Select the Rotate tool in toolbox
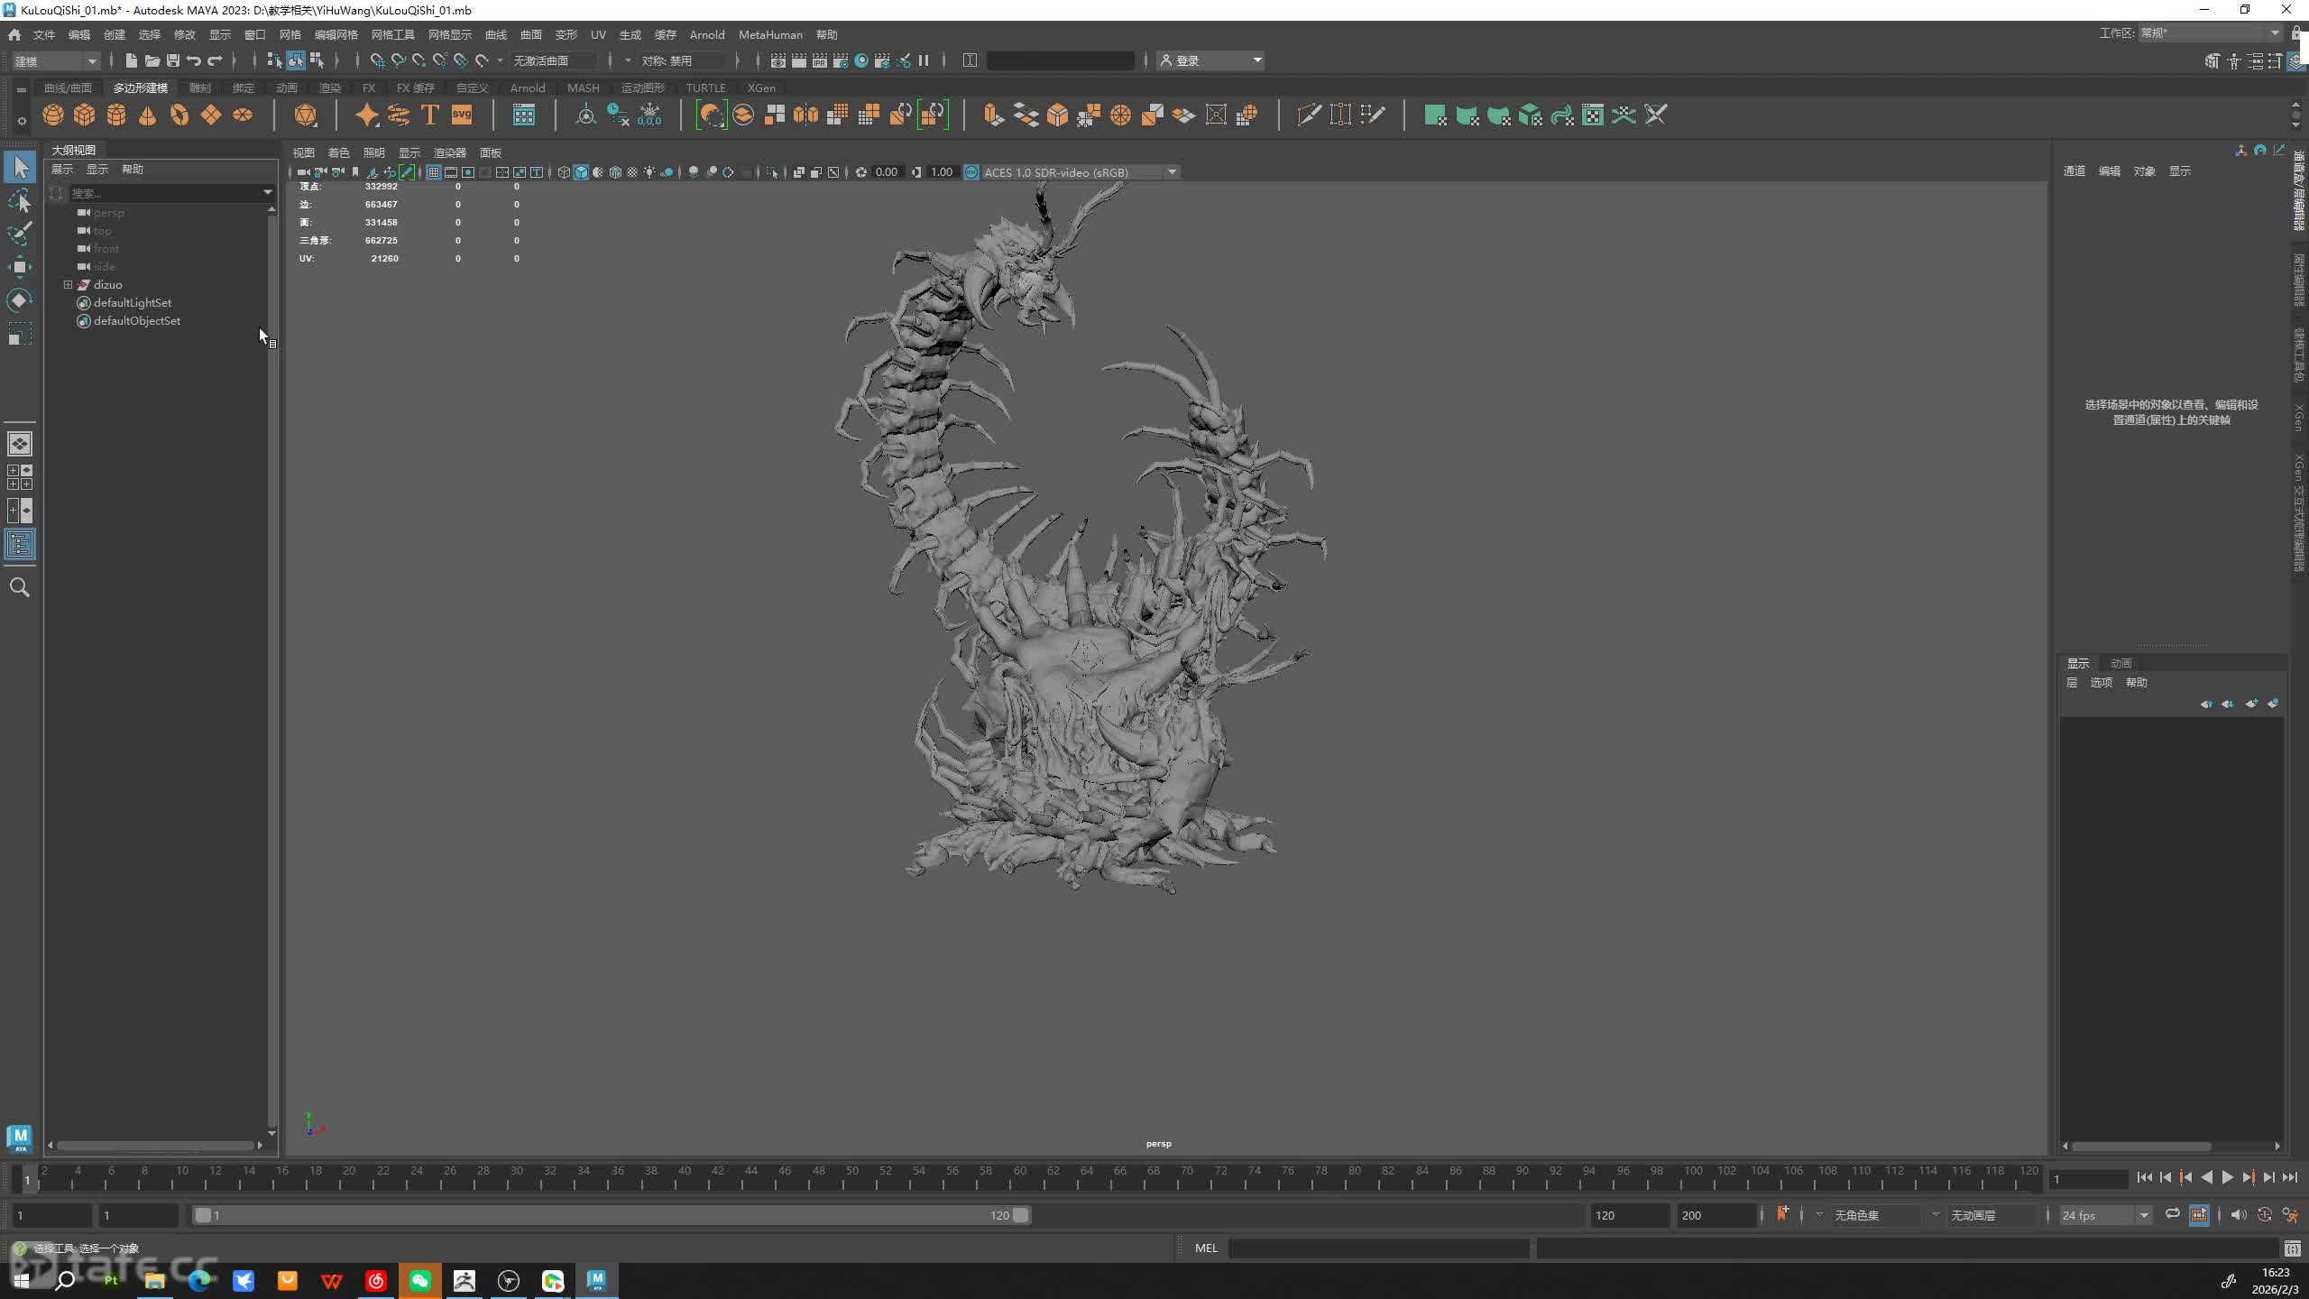The image size is (2309, 1299). pyautogui.click(x=19, y=299)
